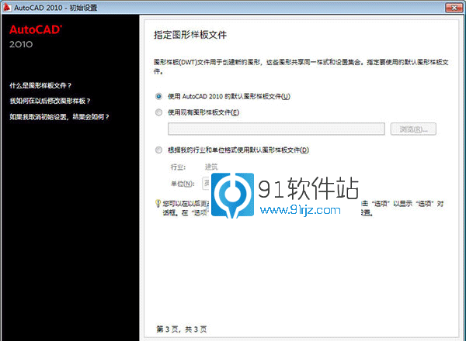Enable 根据我的行业和单位格式使用默认图形样板文件 option

click(x=159, y=150)
